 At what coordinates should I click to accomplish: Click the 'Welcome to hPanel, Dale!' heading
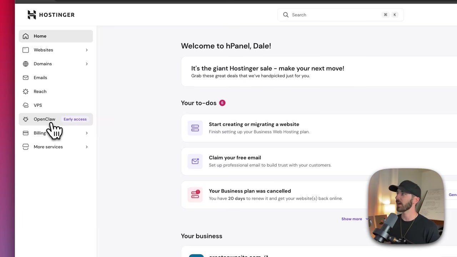(226, 46)
